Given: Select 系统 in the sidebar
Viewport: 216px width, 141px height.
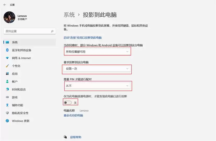Looking at the screenshot, I should (x=30, y=42).
